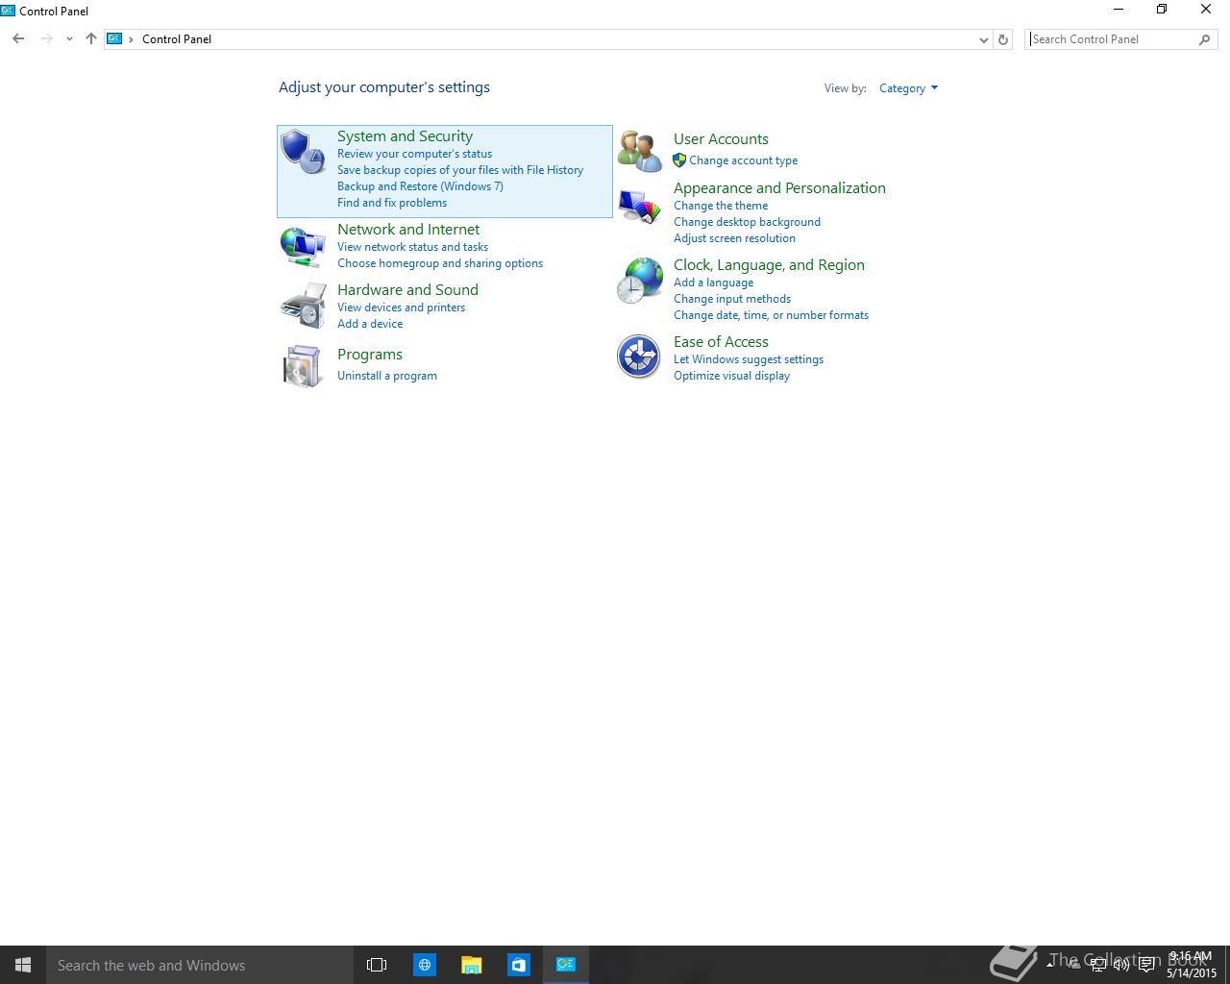Screen dimensions: 1230x984
Task: Click Change input methods
Action: [732, 299]
